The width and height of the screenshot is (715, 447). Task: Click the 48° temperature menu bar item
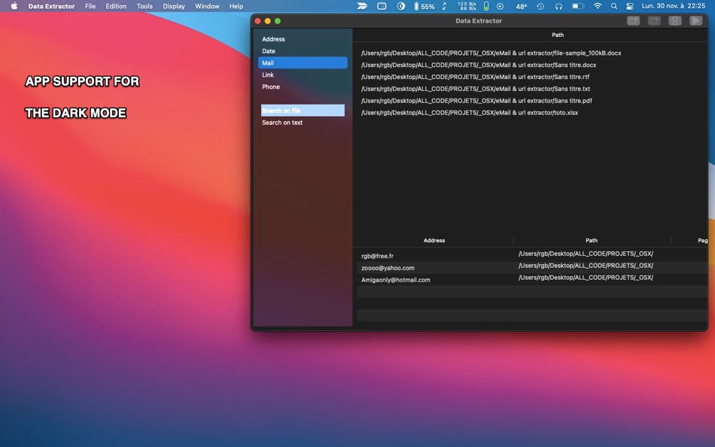[522, 6]
